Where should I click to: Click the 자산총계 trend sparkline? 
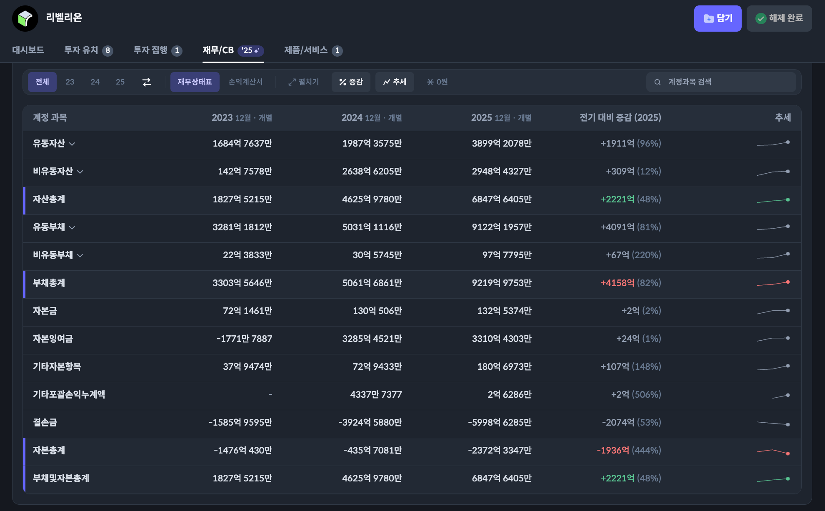[773, 201]
